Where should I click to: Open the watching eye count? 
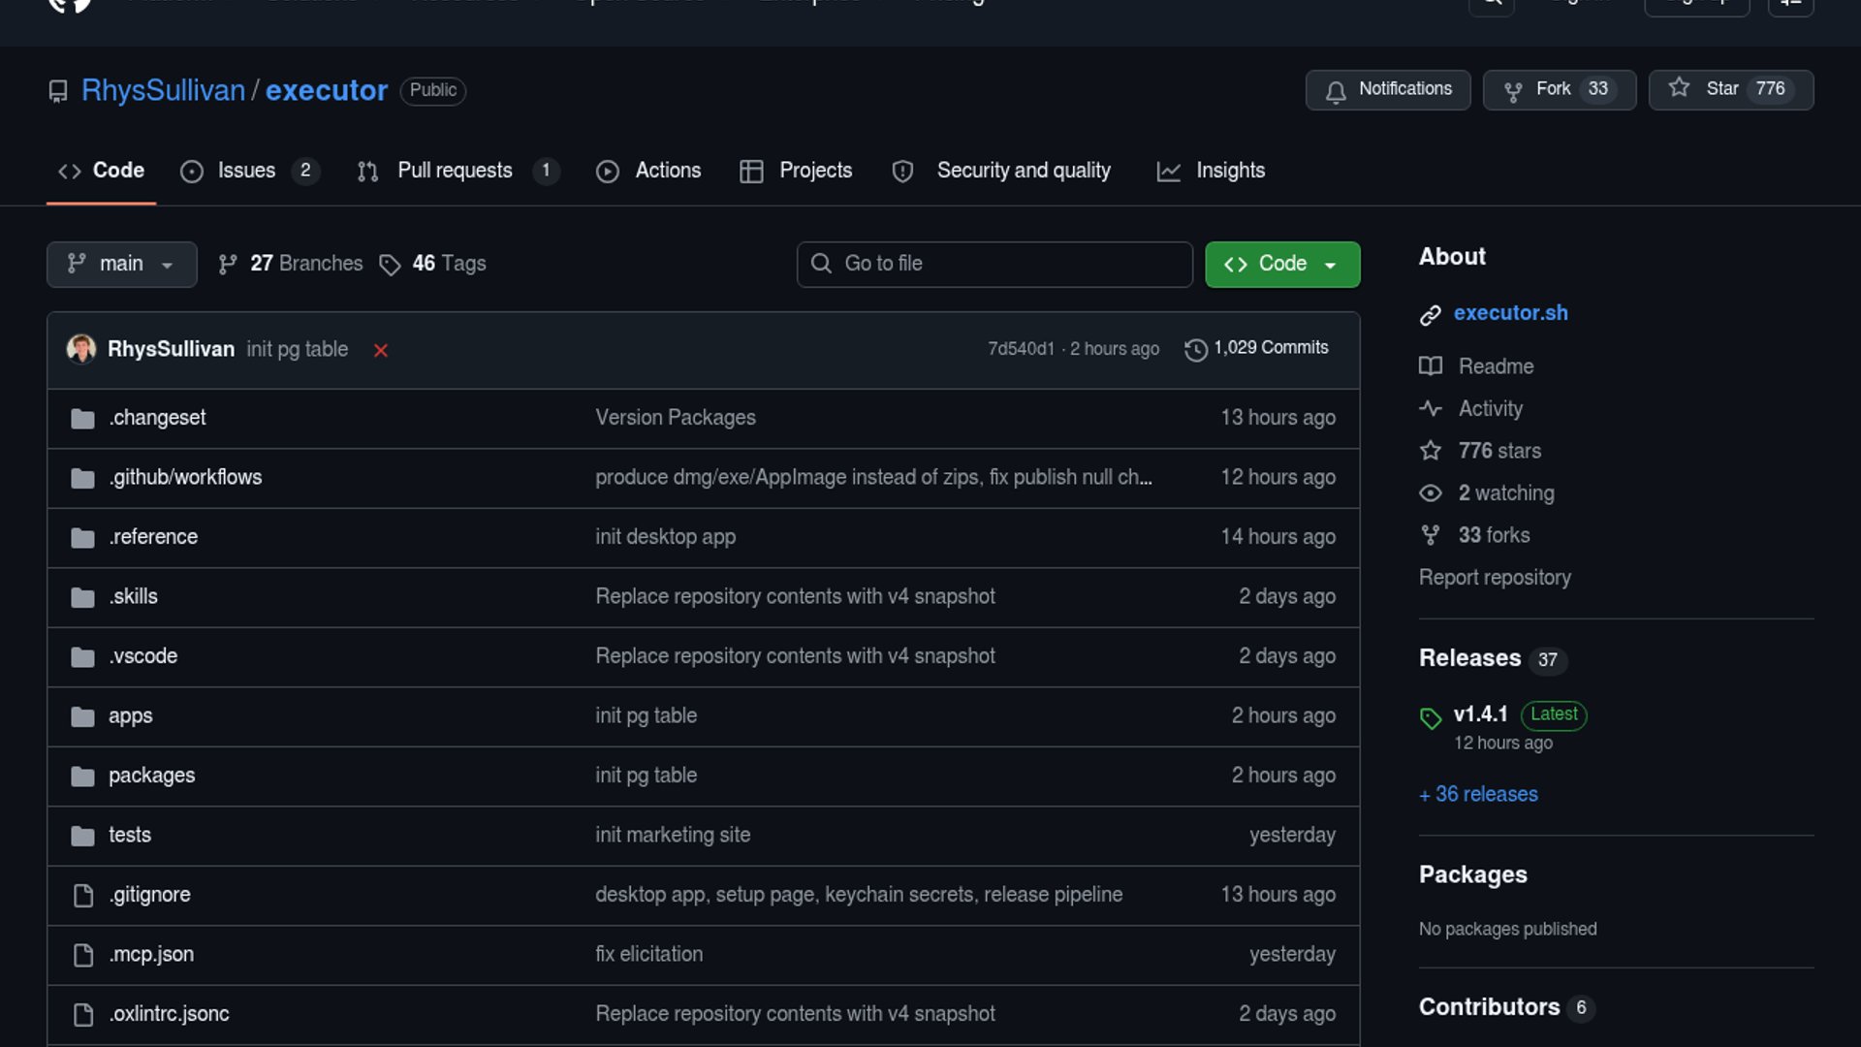[x=1505, y=493]
